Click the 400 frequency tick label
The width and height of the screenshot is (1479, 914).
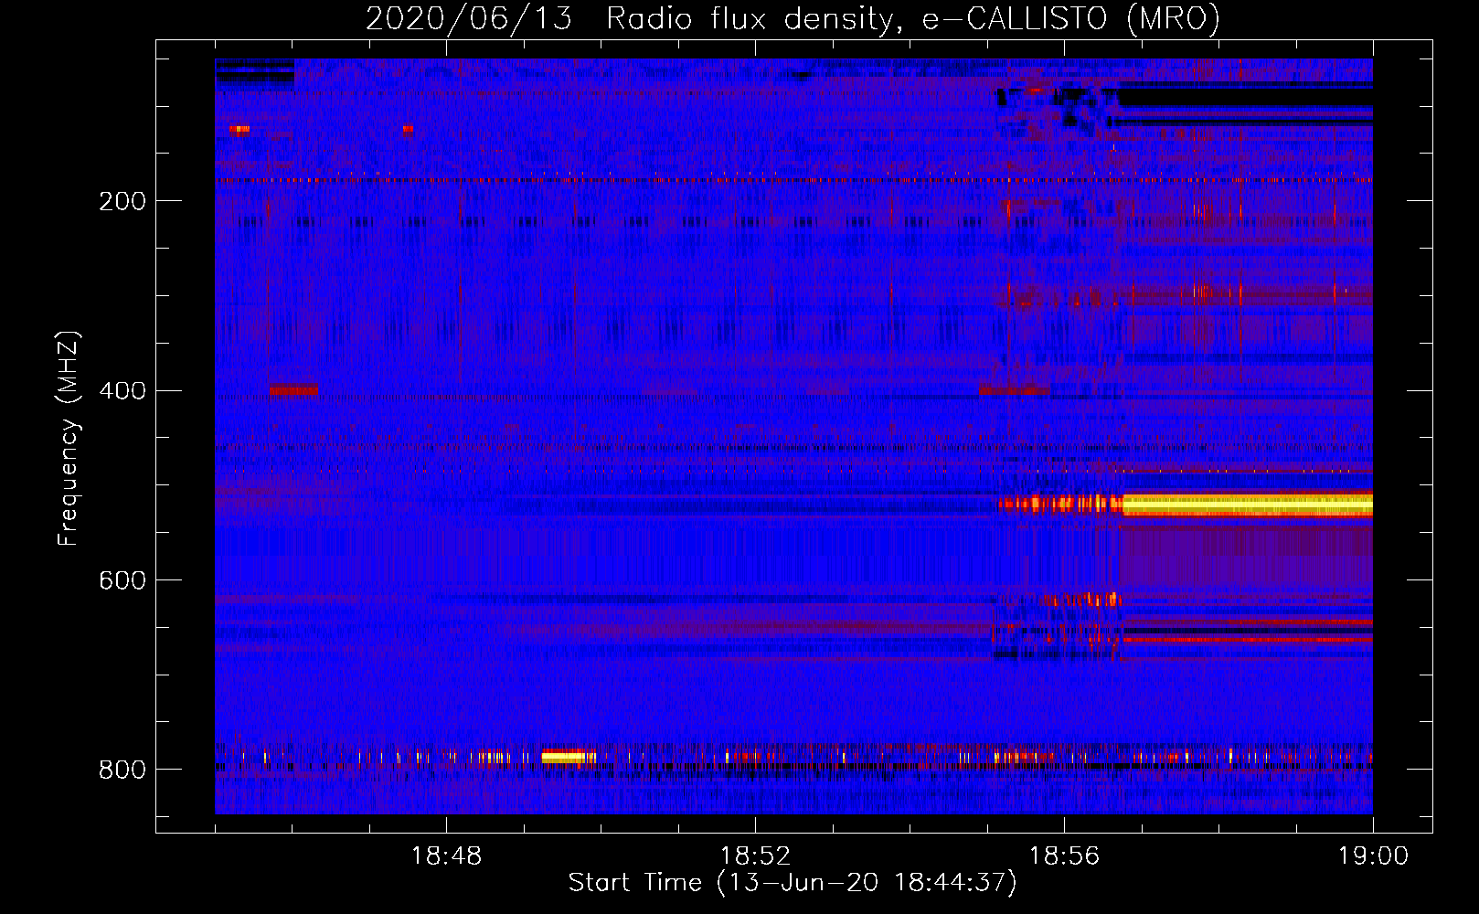coord(122,391)
